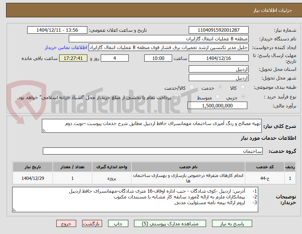Click the deadline date field 1404/12/16
Image resolution: width=302 pixels, height=234 pixels.
coord(219,58)
